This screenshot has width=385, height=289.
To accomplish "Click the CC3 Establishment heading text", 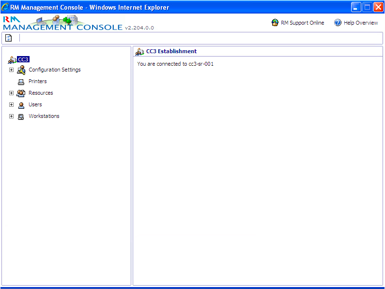I will (x=171, y=51).
